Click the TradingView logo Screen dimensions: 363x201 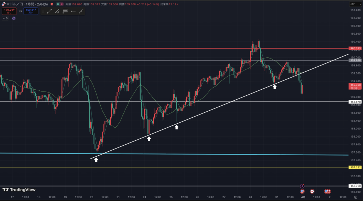[x=19, y=190]
